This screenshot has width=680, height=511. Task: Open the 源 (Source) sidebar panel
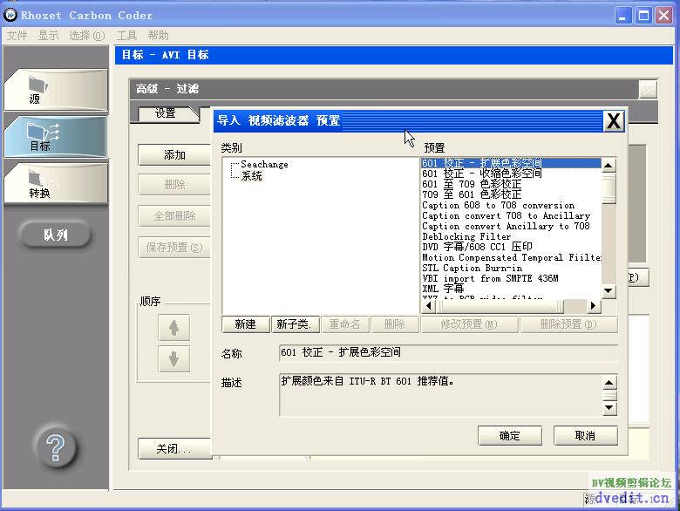click(x=56, y=90)
